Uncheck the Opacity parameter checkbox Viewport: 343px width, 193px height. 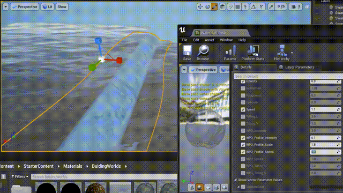click(243, 81)
